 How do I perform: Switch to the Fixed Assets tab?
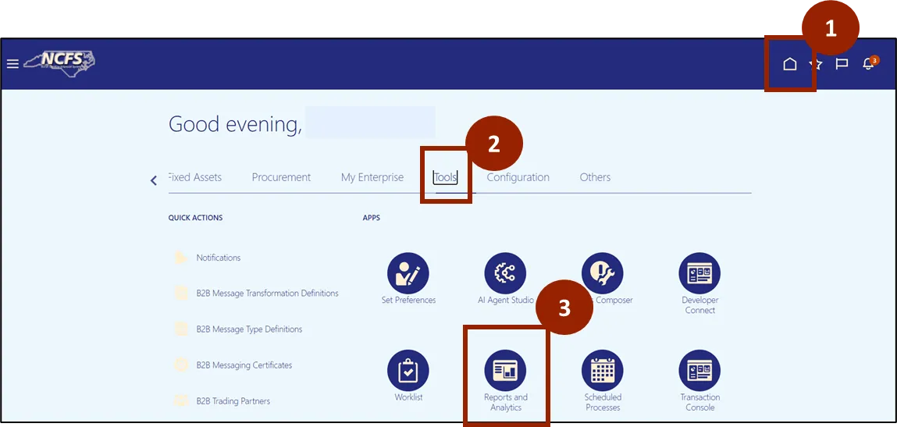pyautogui.click(x=195, y=177)
